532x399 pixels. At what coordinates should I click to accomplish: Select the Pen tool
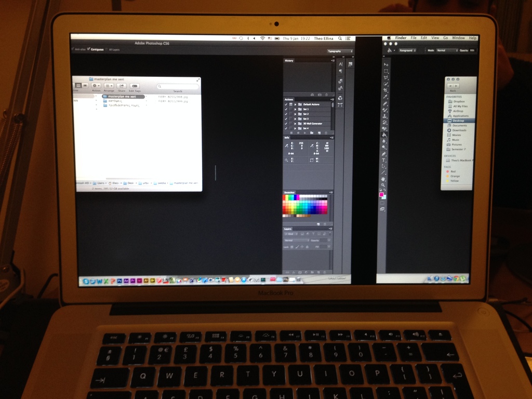(384, 154)
